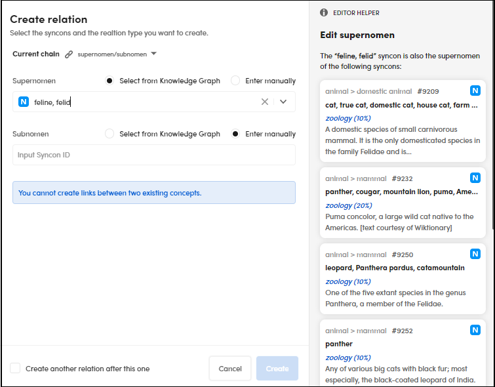This screenshot has width=495, height=387.
Task: Click the Input Syncon ID field
Action: pyautogui.click(x=153, y=155)
